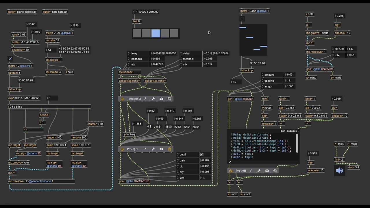Screen dimensions: 370x208
Task: Select the first radio cell below line 0.
Action: pos(137,33)
